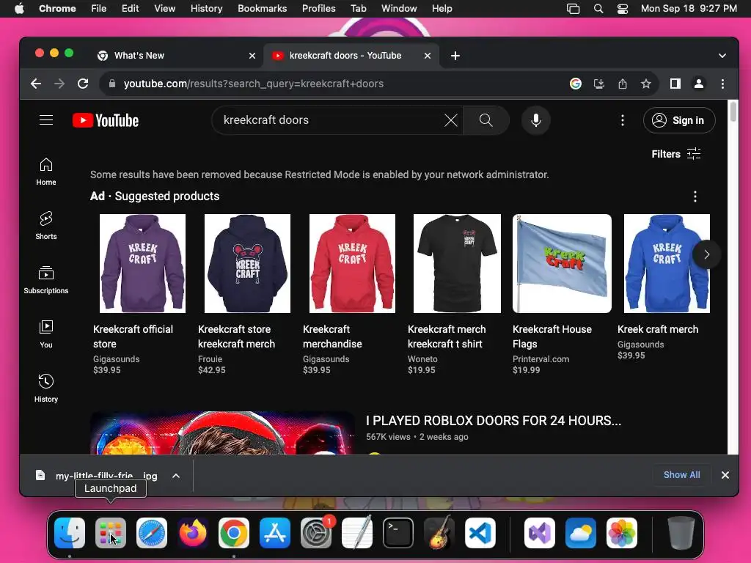
Task: Open the Roblox Doors video thumbnail
Action: (221, 433)
